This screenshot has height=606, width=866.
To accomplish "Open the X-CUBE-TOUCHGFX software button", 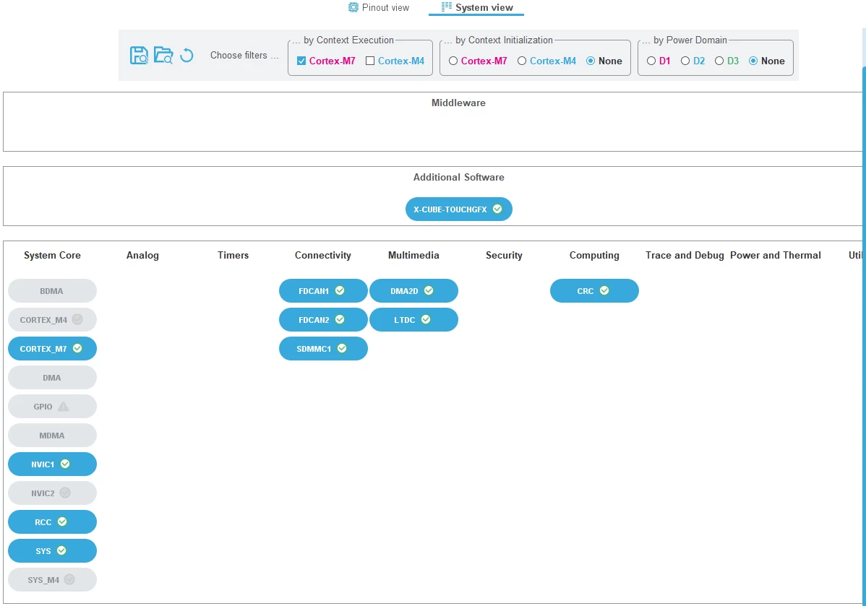I will (459, 209).
